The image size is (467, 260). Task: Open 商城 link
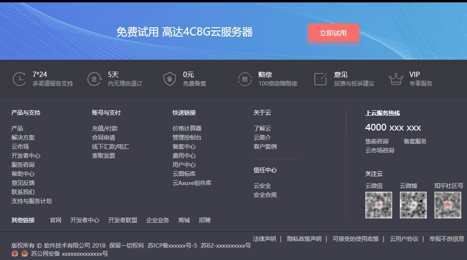(184, 220)
